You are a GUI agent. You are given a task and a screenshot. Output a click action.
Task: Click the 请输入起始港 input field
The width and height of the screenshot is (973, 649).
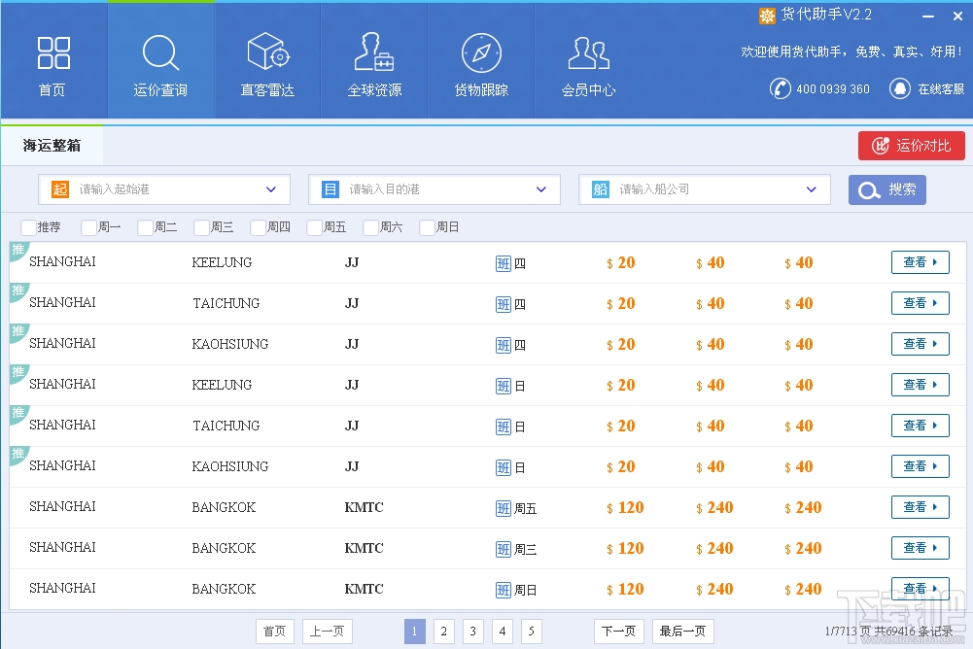pyautogui.click(x=164, y=189)
